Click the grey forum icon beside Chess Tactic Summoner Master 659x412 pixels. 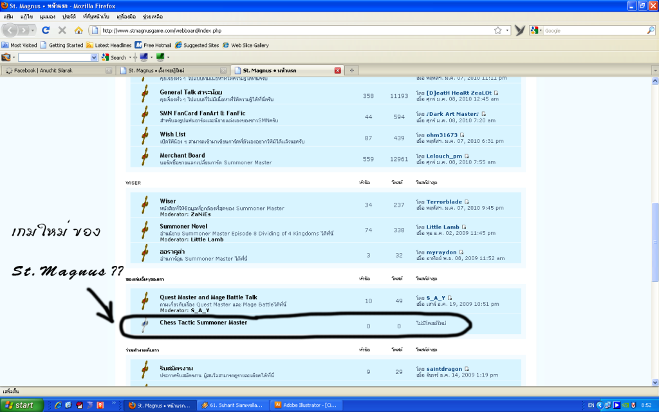145,324
